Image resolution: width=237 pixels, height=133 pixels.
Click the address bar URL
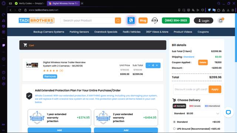click(x=44, y=10)
